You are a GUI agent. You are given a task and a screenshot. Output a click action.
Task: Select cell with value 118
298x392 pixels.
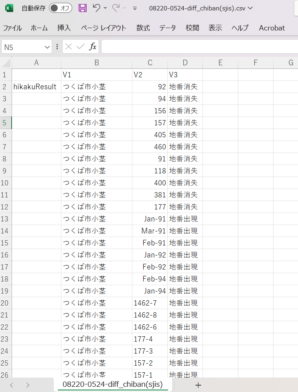tap(150, 171)
